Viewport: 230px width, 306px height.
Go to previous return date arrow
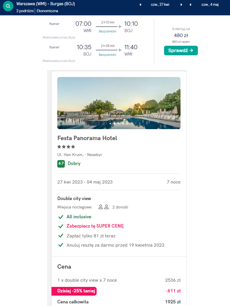pos(190,5)
